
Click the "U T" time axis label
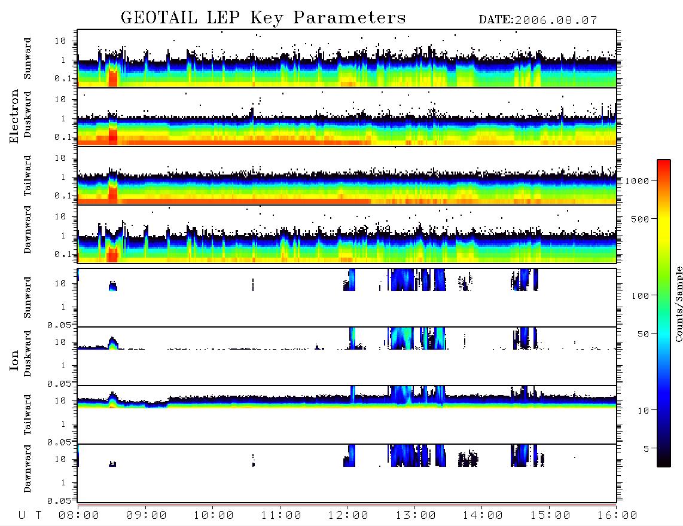point(31,516)
